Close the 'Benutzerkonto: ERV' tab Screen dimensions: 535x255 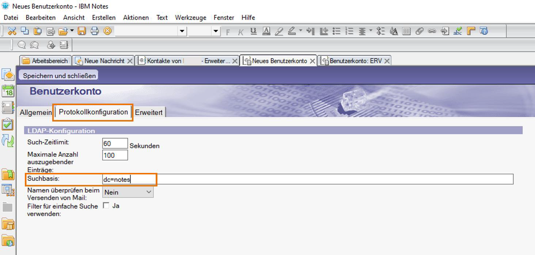tap(387, 61)
